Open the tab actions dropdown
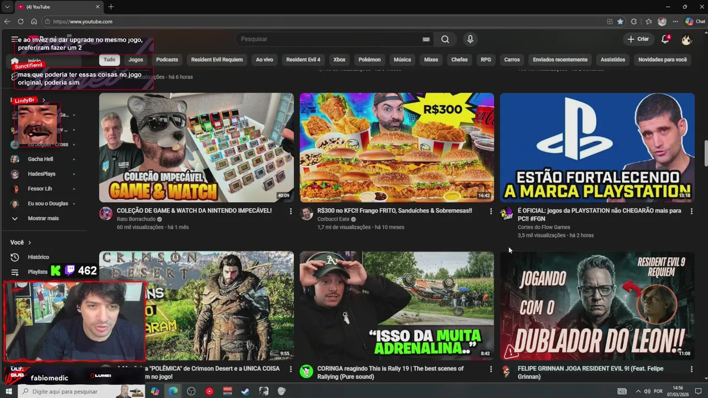708x398 pixels. (x=7, y=7)
